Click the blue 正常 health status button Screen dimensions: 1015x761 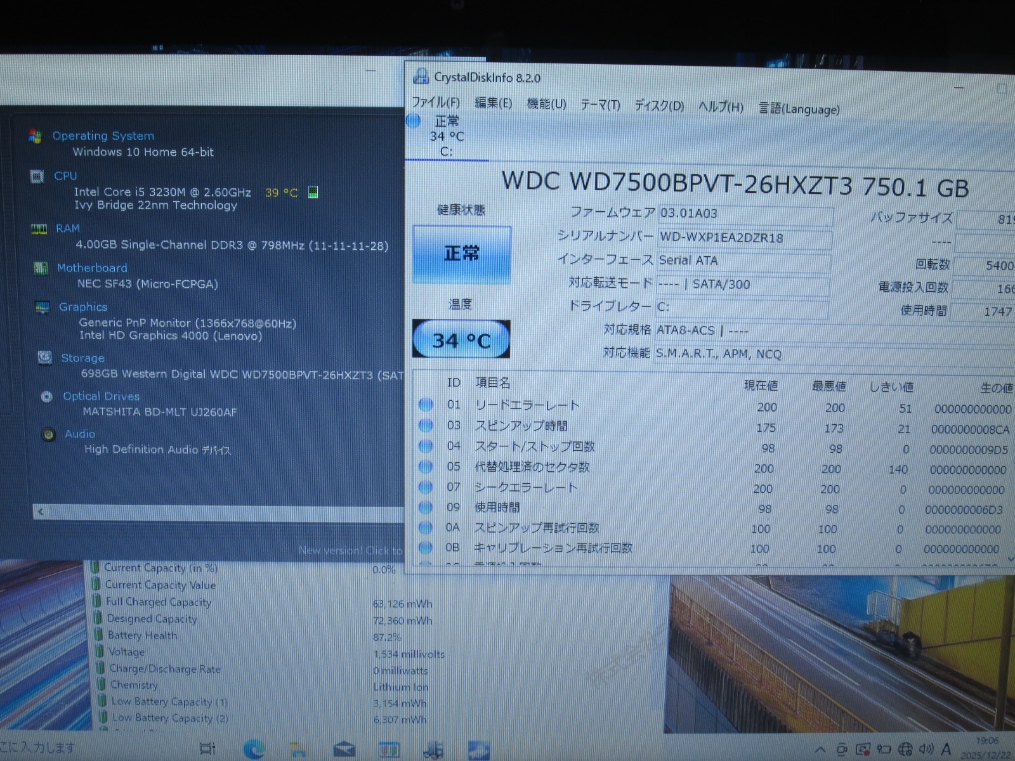tap(461, 254)
